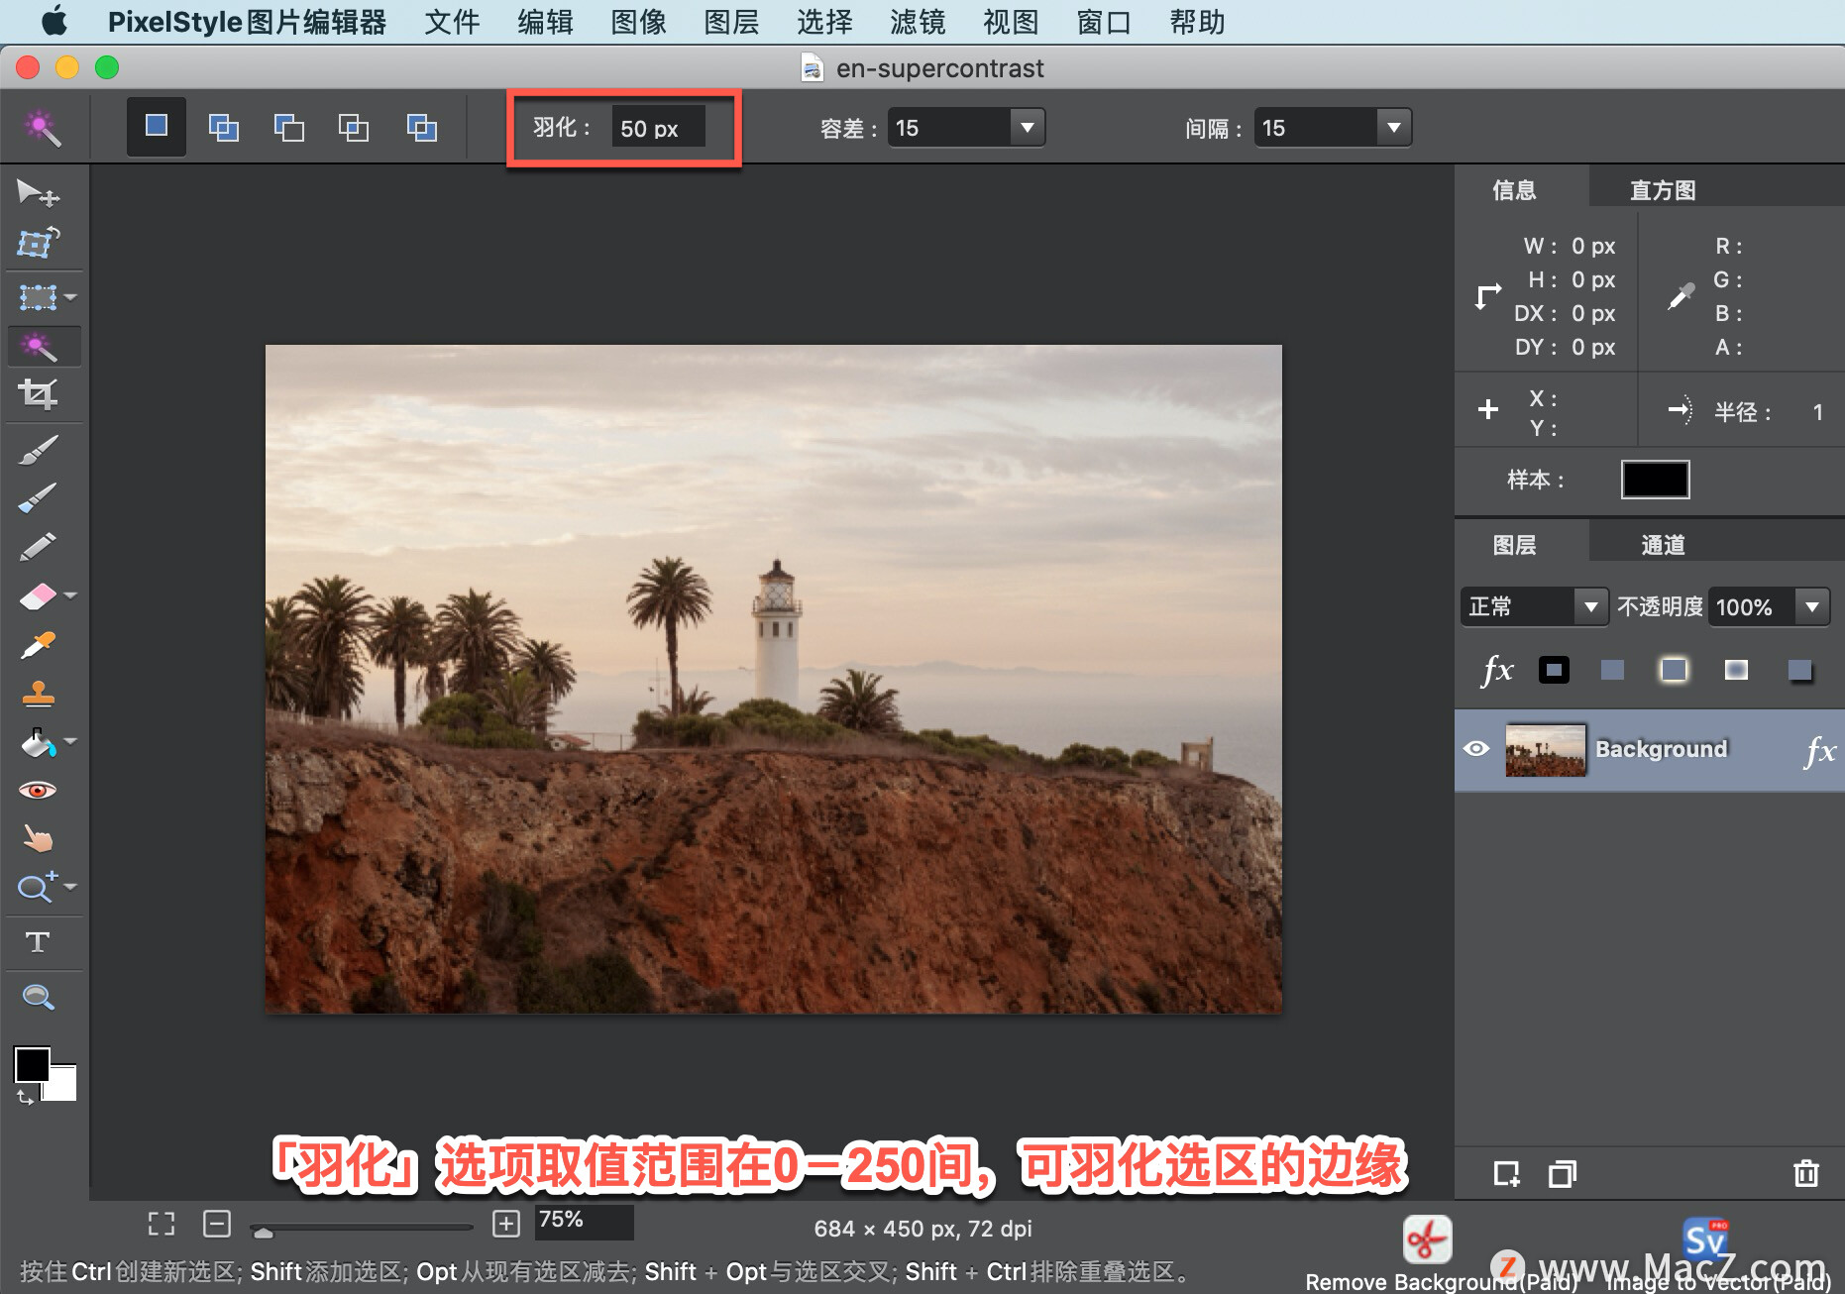Click the 样本 color swatch
The image size is (1845, 1294).
tap(1655, 480)
